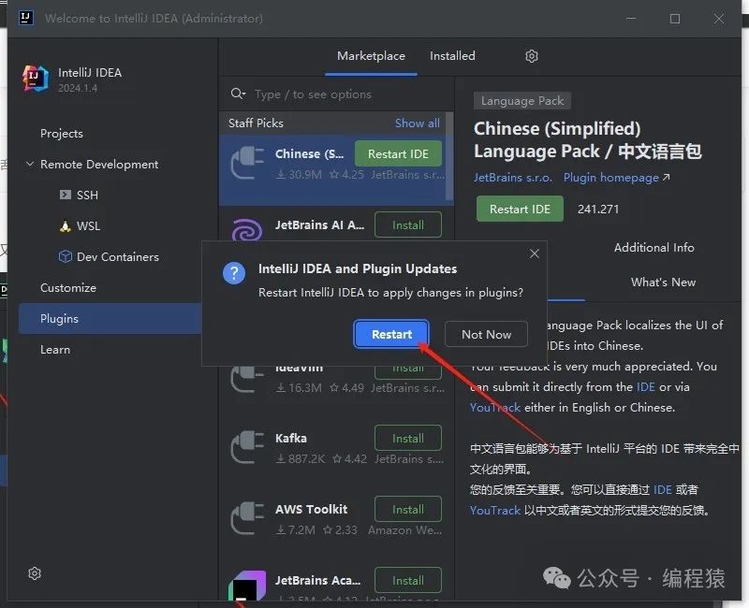Click the plugins settings gear icon

click(x=532, y=56)
